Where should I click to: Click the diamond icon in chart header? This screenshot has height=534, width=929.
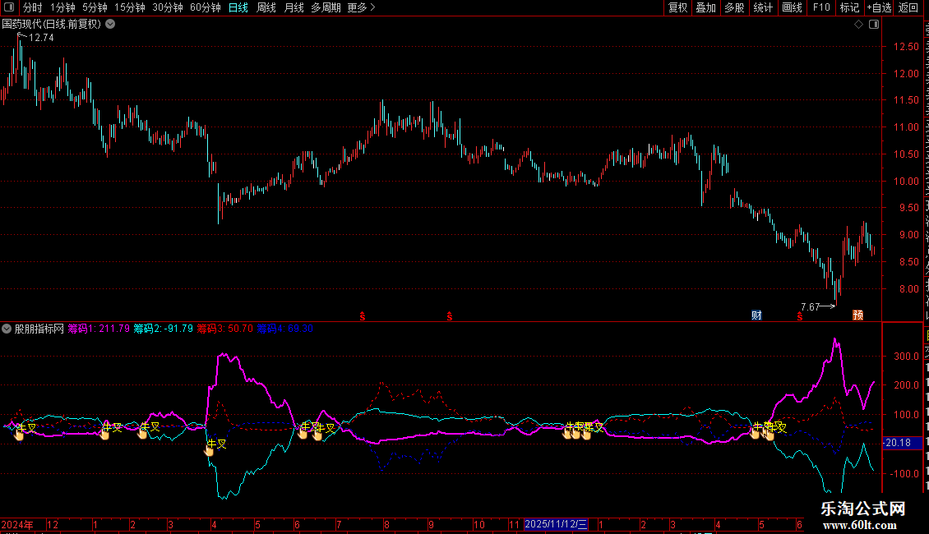tap(858, 25)
